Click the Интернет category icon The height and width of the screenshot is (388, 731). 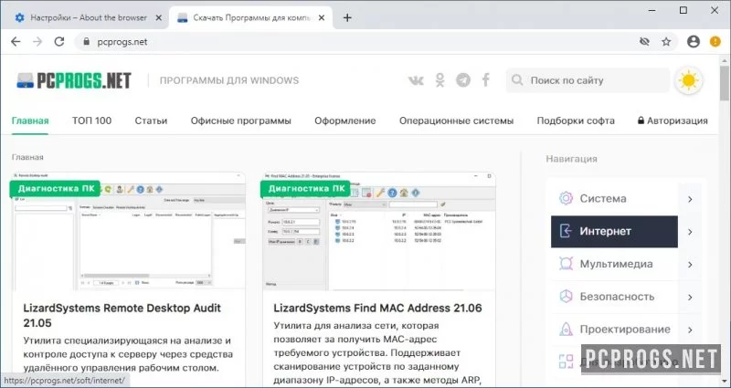[x=566, y=231]
